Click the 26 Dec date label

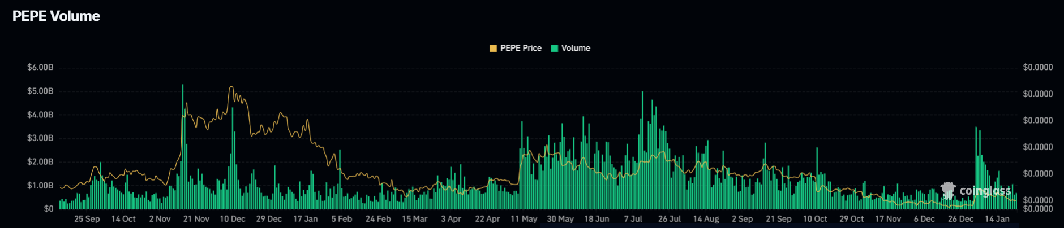(x=961, y=219)
